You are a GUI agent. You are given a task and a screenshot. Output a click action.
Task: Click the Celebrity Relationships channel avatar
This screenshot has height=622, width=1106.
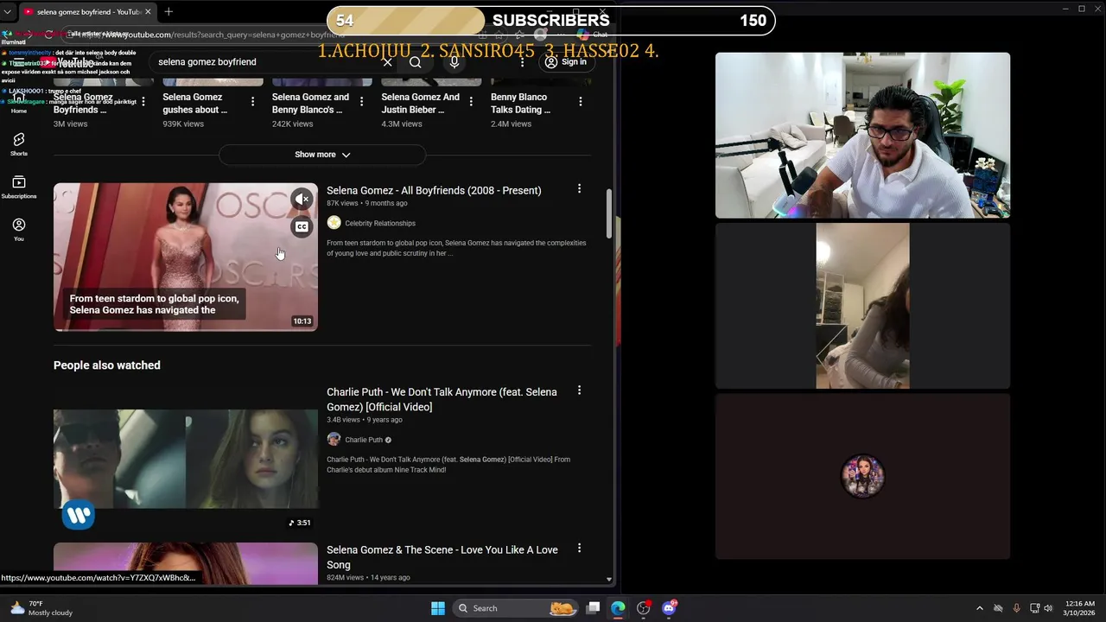(334, 223)
